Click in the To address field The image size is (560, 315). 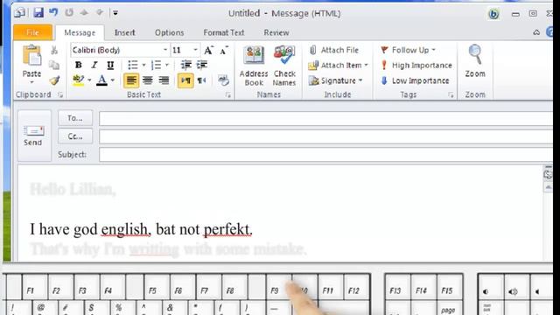click(325, 119)
